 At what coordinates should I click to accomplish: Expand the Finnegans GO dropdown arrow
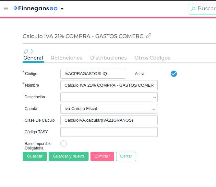(62, 9)
